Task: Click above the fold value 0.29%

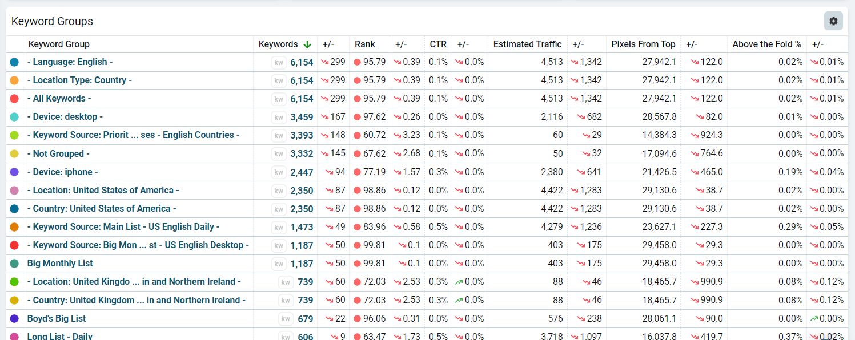Action: [790, 227]
